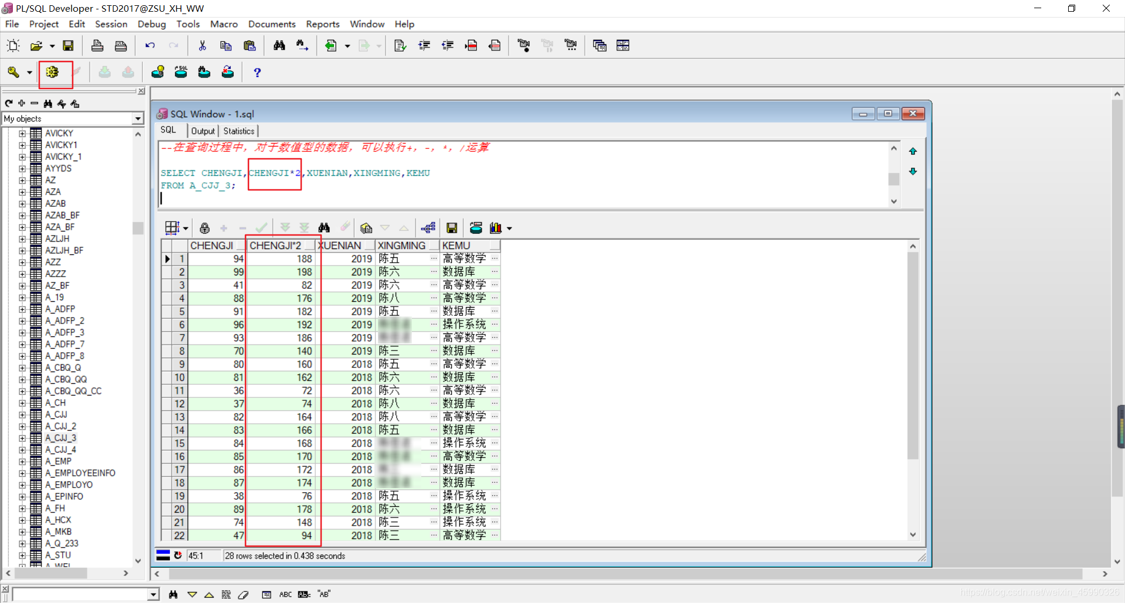Click the lock edit data icon
Viewport: 1125px width, 603px height.
(x=204, y=228)
